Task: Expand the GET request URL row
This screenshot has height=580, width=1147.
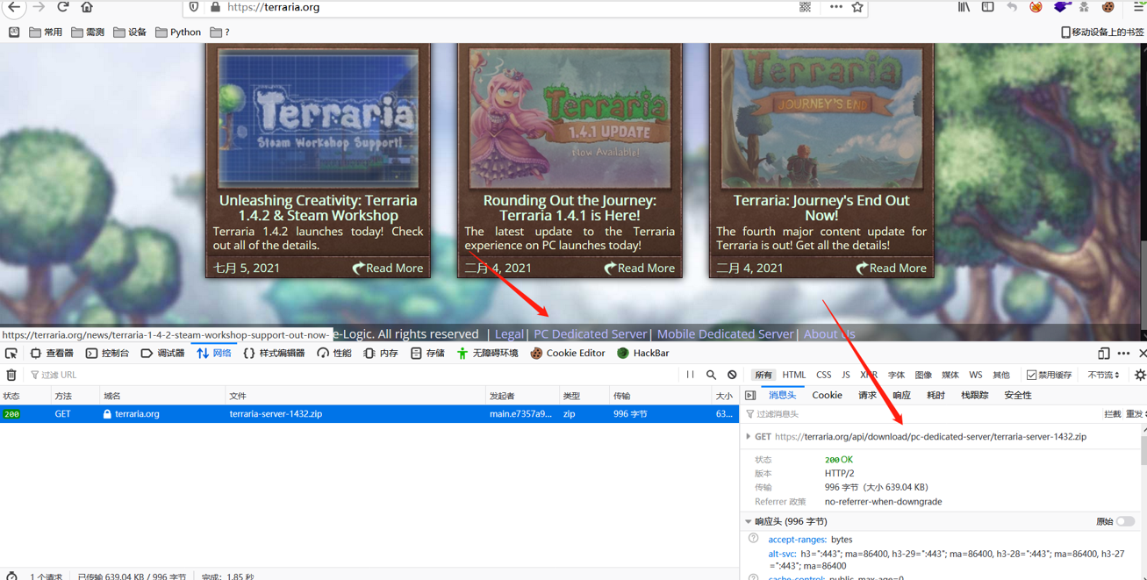Action: click(749, 437)
